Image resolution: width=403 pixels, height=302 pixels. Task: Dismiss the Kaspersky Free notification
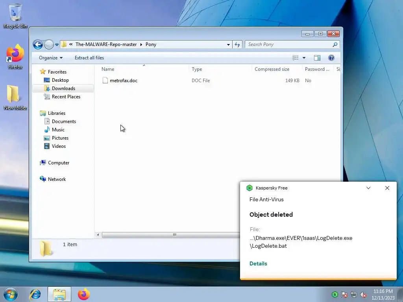(387, 188)
